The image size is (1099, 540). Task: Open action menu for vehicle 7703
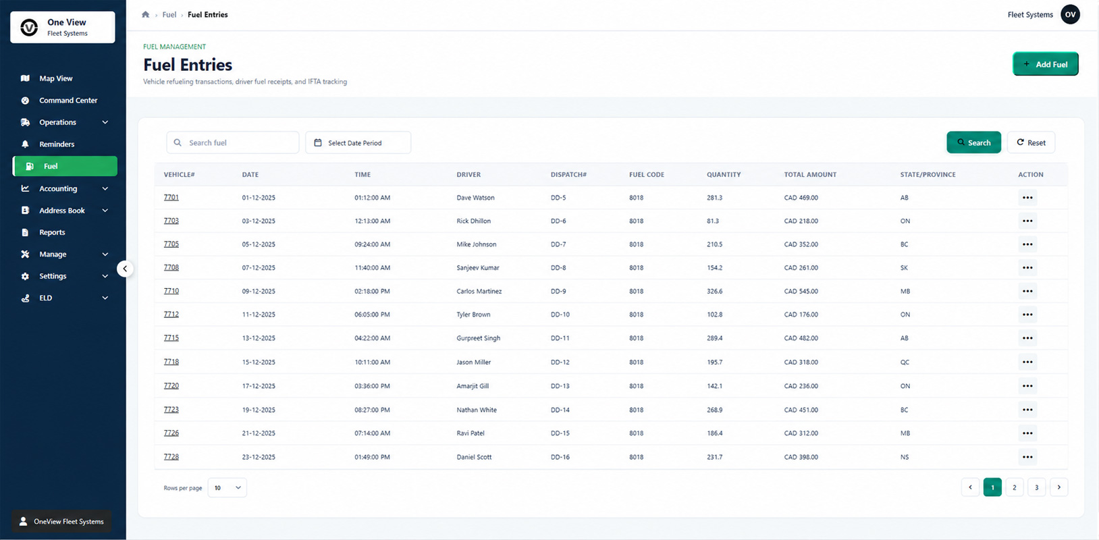pyautogui.click(x=1027, y=221)
